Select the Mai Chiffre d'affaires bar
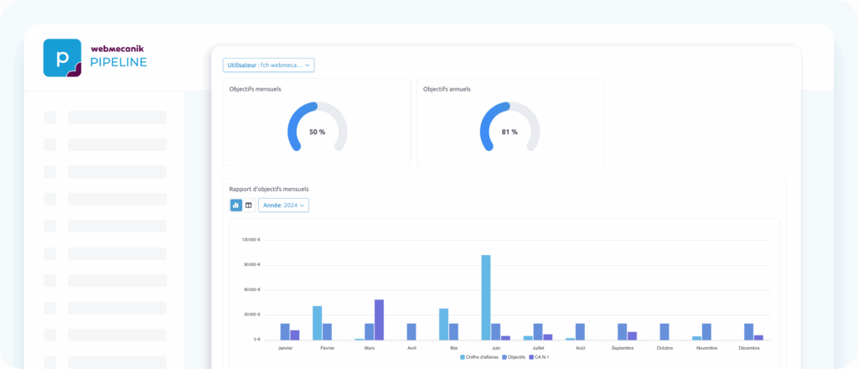 pyautogui.click(x=443, y=324)
